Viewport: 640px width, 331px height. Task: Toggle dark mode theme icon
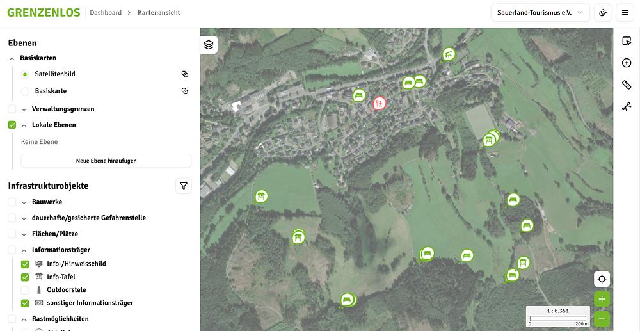(602, 13)
